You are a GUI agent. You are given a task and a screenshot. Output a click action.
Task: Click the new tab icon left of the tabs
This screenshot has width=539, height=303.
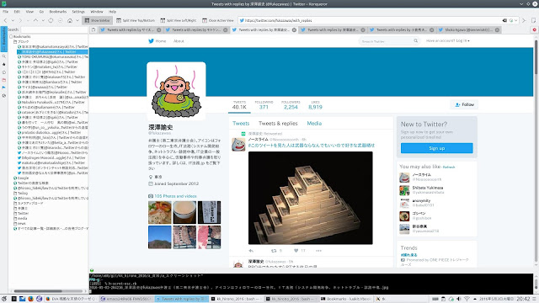pyautogui.click(x=93, y=30)
